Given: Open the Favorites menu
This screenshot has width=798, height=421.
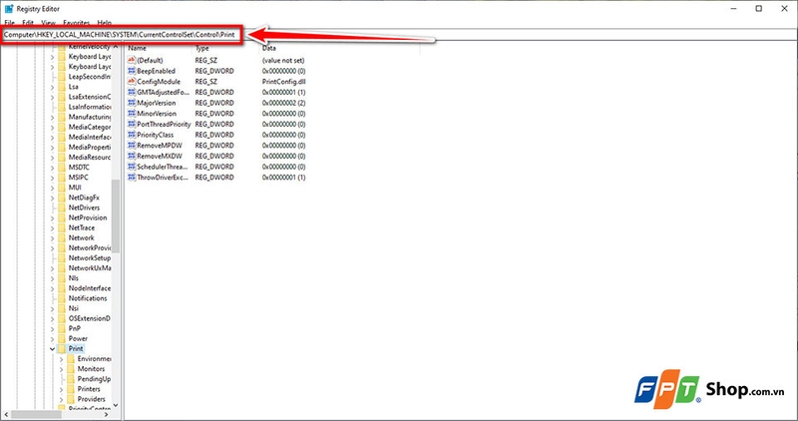Looking at the screenshot, I should [77, 23].
